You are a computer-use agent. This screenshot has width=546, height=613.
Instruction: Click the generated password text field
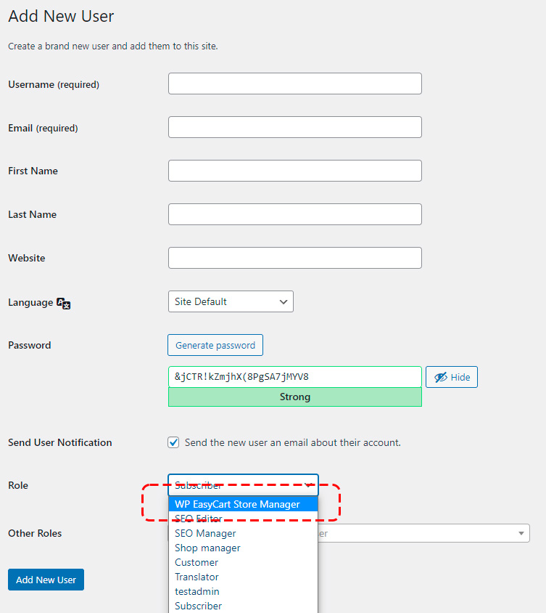pyautogui.click(x=294, y=377)
